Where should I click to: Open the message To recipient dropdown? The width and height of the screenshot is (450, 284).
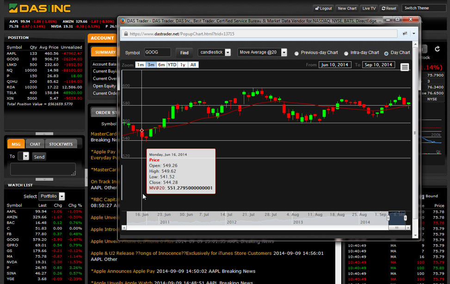[x=26, y=156]
